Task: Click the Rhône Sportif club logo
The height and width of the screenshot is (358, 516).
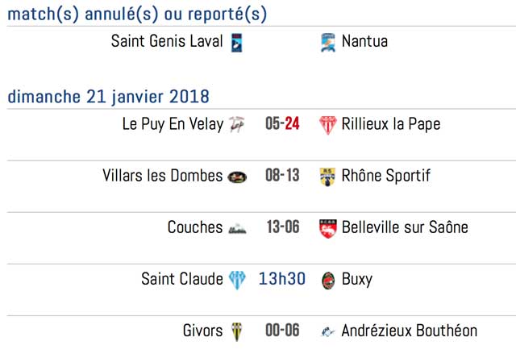Action: tap(327, 177)
